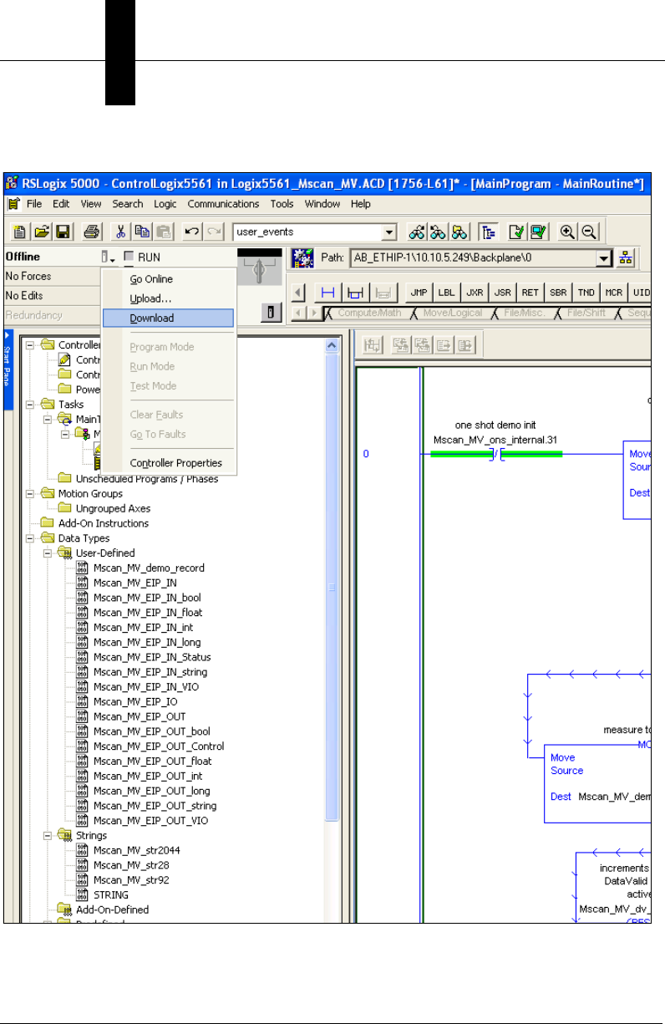Add the SBR instruction
Screen dimensions: 665x1024
(558, 293)
